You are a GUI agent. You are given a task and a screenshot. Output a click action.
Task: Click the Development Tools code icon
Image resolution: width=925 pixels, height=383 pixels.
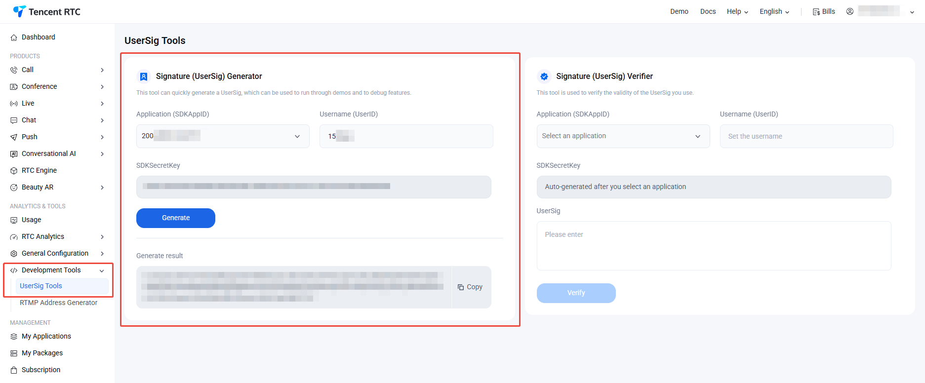pyautogui.click(x=14, y=270)
